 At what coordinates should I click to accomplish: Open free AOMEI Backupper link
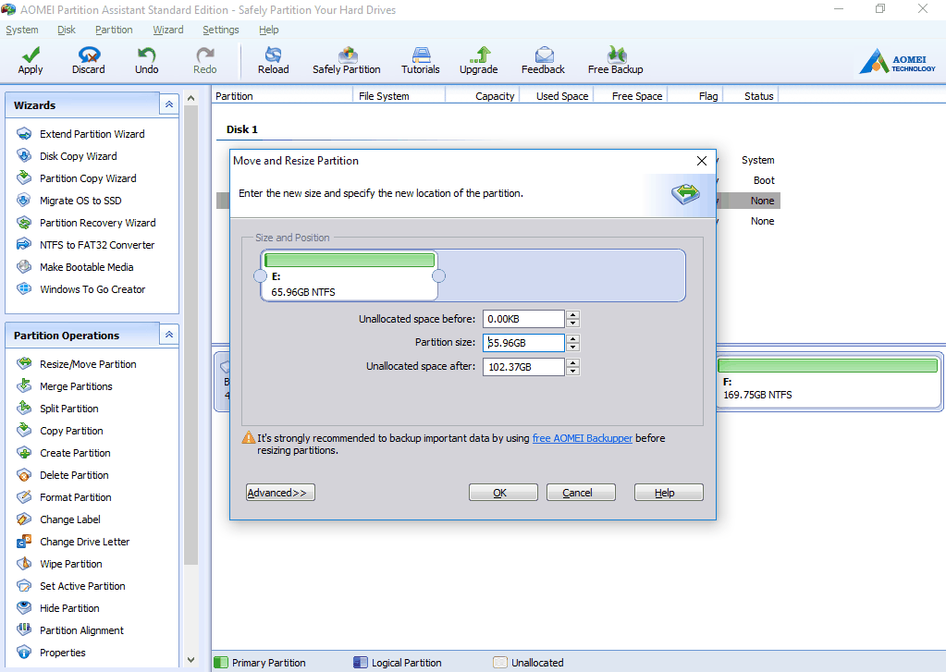(x=583, y=438)
